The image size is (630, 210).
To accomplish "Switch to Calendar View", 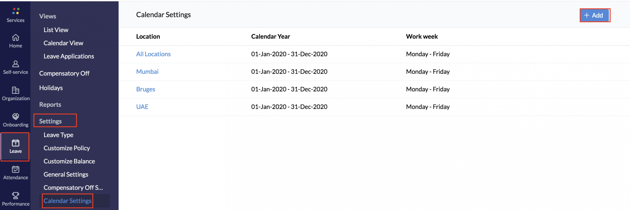I will pos(63,43).
